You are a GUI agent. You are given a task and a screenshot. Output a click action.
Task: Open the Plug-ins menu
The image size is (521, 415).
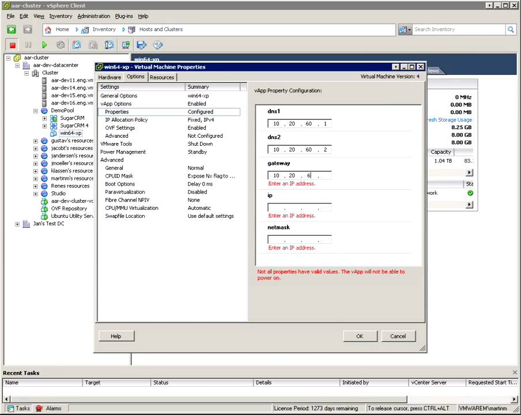coord(123,16)
